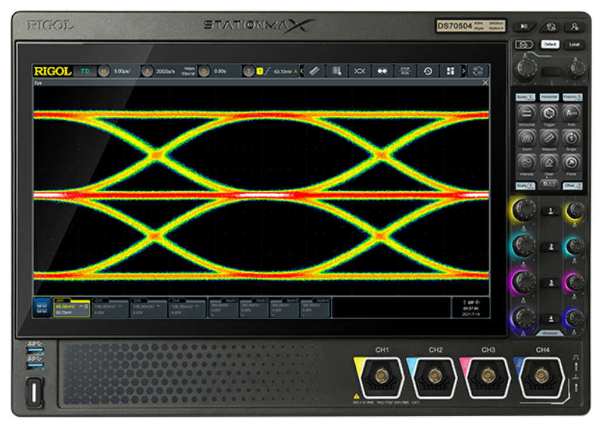Click the history waveform clock icon
This screenshot has height=425, width=601.
coord(429,70)
